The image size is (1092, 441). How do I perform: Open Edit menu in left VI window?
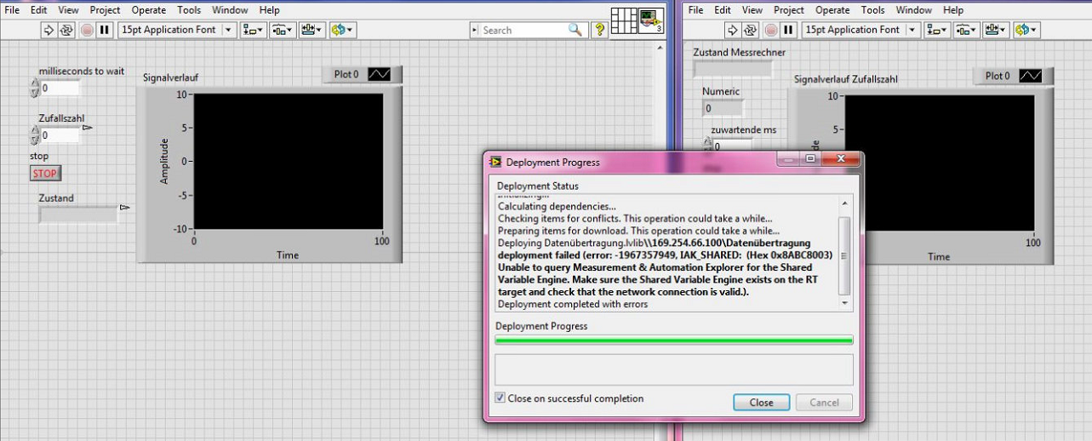click(x=38, y=10)
